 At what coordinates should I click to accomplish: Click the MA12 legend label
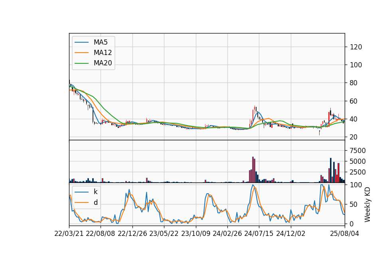pos(103,53)
